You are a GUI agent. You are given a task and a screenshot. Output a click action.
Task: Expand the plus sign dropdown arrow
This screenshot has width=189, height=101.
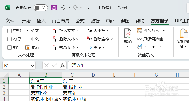pyautogui.click(x=160, y=47)
